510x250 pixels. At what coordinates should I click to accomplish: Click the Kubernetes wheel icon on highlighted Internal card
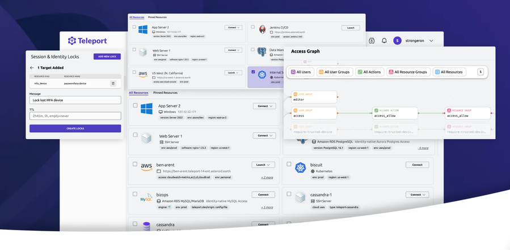pyautogui.click(x=262, y=75)
